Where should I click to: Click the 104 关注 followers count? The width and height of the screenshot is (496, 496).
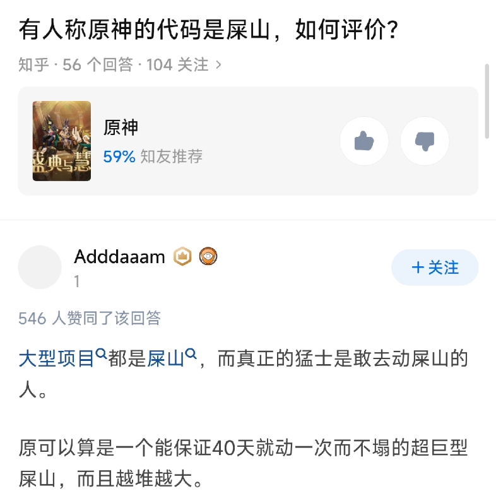click(177, 64)
